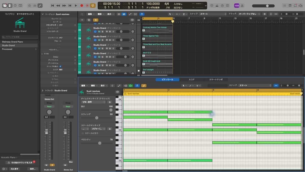Toggle Cycle mode button
The height and width of the screenshot is (172, 305).
93,6
